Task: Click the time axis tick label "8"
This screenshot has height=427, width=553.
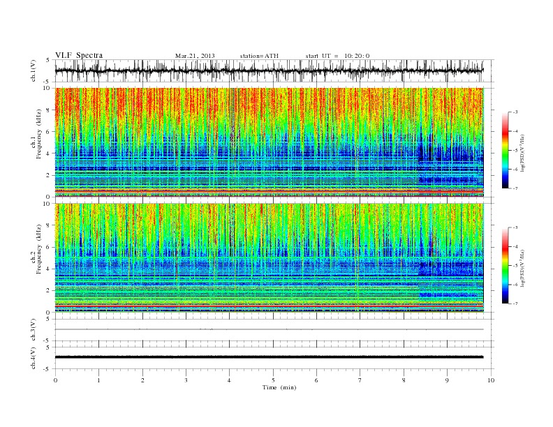Action: [x=404, y=380]
